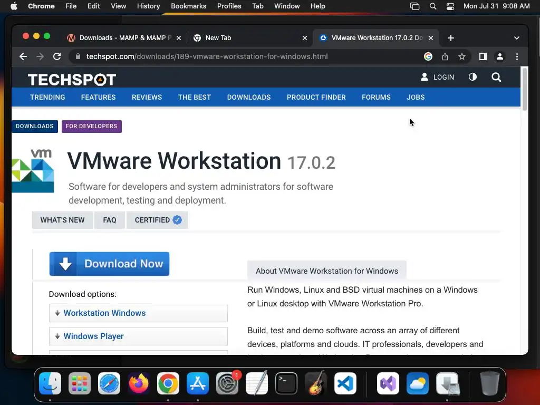Viewport: 540px width, 405px height.
Task: Open Trash from the dock
Action: point(490,383)
